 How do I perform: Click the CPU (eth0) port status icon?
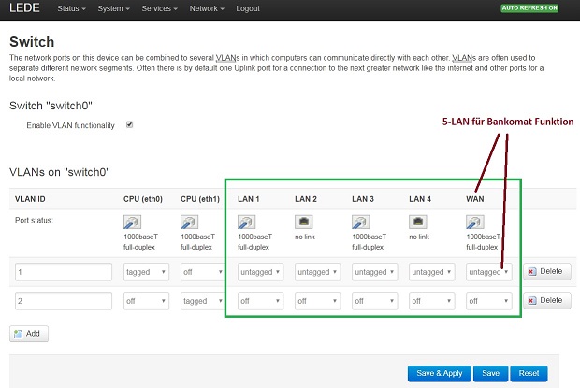(132, 223)
